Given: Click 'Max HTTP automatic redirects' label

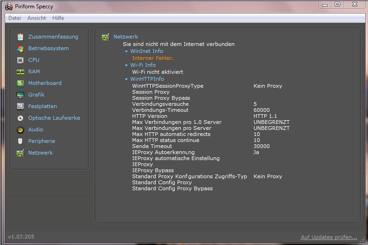Looking at the screenshot, I should click(x=171, y=134).
